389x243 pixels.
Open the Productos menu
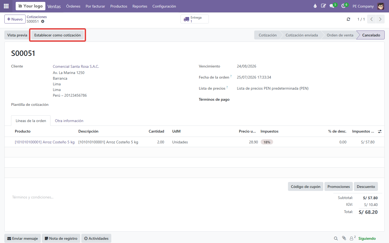click(x=119, y=6)
